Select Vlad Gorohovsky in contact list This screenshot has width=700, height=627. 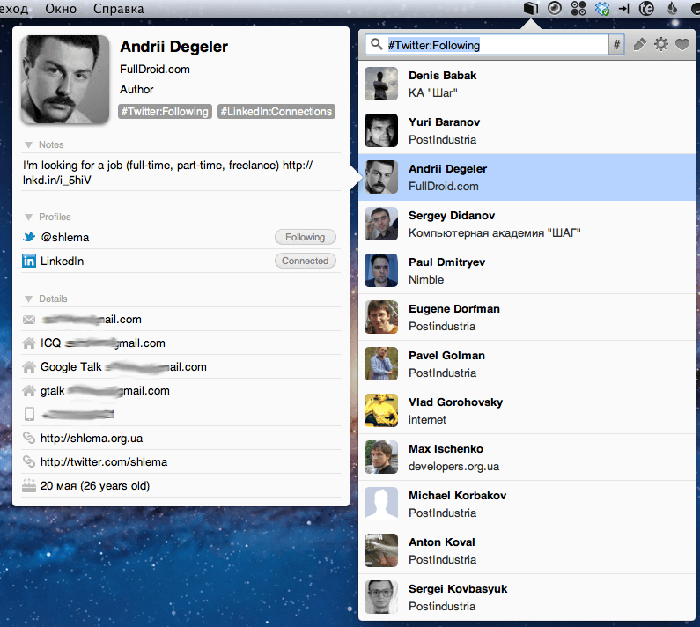[527, 410]
